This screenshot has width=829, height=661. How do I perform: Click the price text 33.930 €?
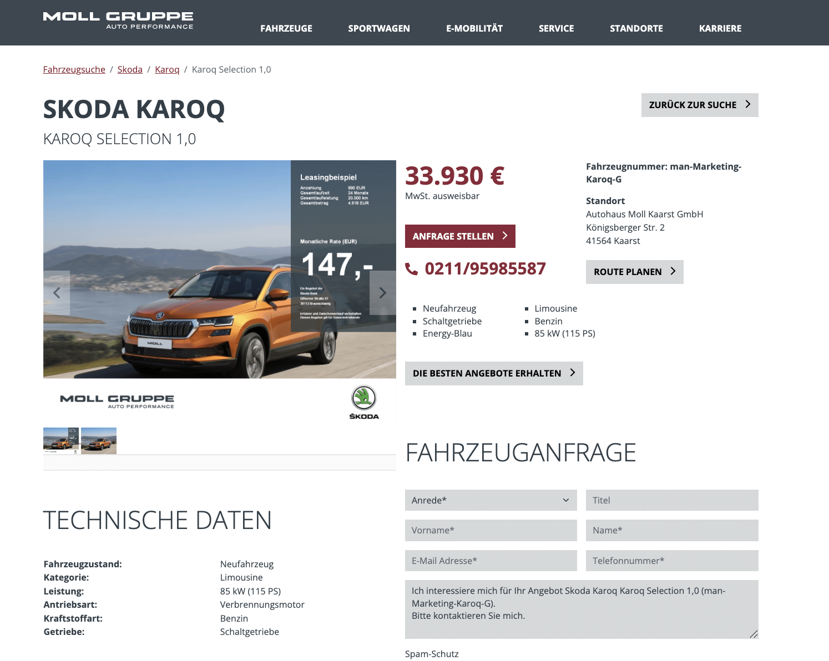(x=455, y=176)
